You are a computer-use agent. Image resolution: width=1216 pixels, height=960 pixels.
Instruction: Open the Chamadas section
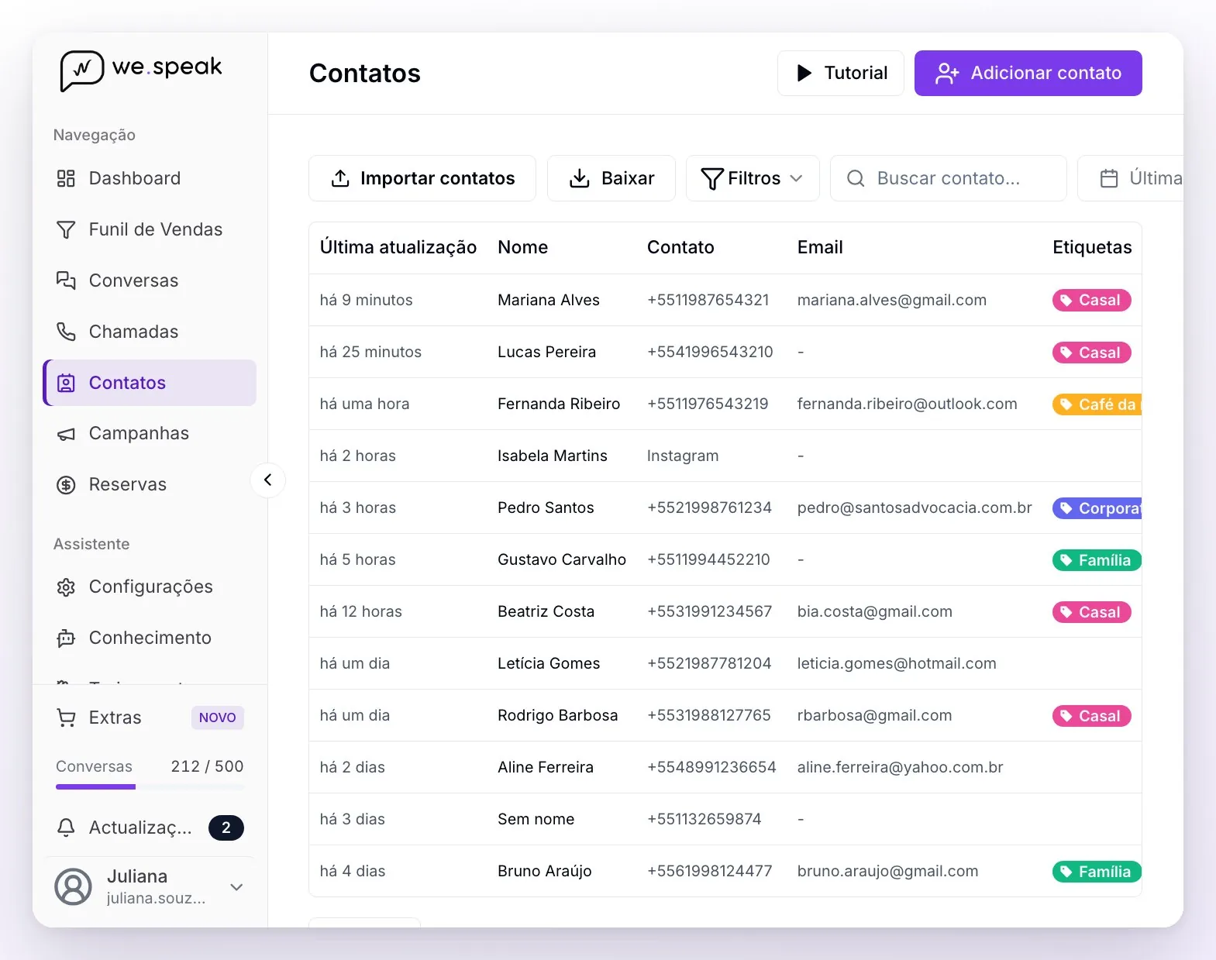150,332
